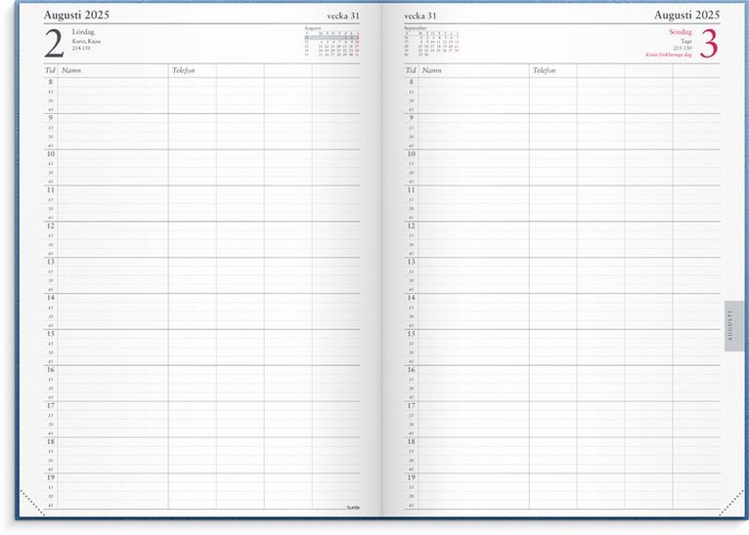Screen dimensions: 749x535
Task: Click the 19 o'clock label on right page
Action: pyautogui.click(x=411, y=477)
